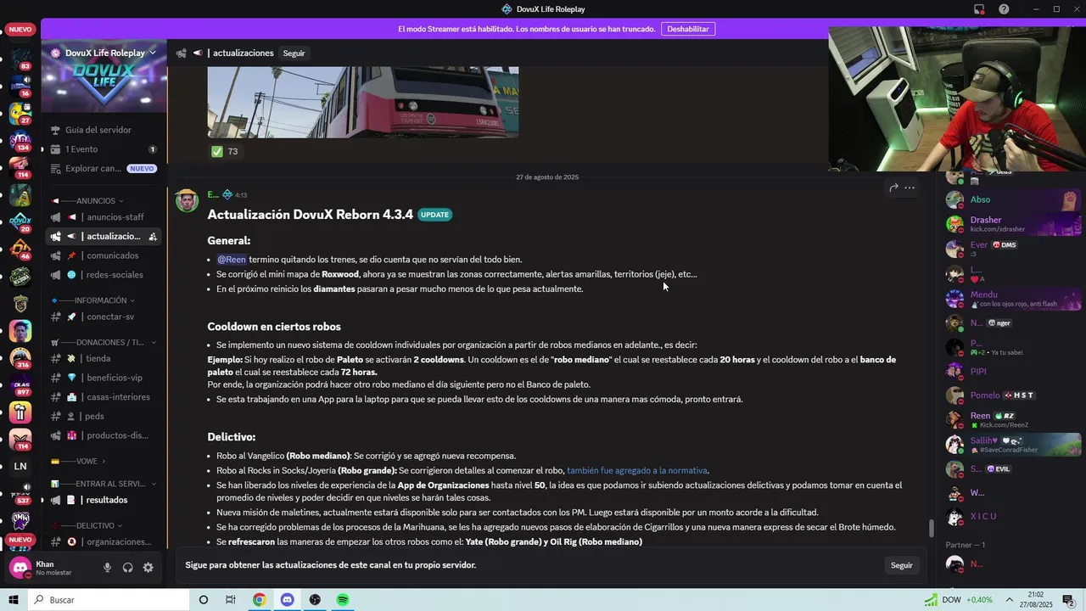Image resolution: width=1086 pixels, height=611 pixels.
Task: Open member Drasher in the member list
Action: click(x=1014, y=224)
